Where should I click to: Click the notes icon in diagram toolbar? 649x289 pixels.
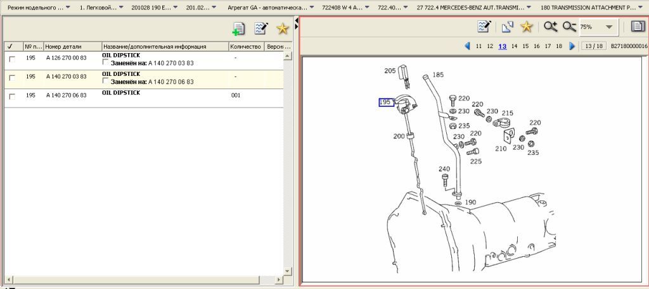[485, 27]
